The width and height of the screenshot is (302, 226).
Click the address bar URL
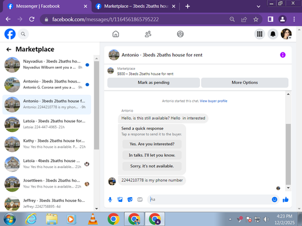[x=105, y=19]
